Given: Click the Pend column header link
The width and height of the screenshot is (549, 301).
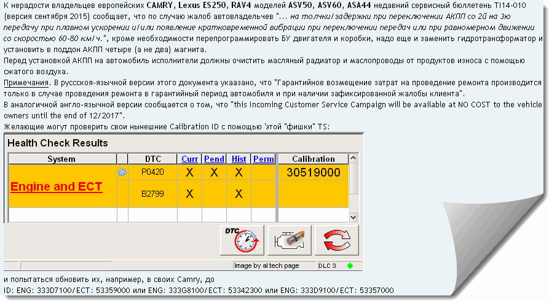Looking at the screenshot, I should (214, 159).
